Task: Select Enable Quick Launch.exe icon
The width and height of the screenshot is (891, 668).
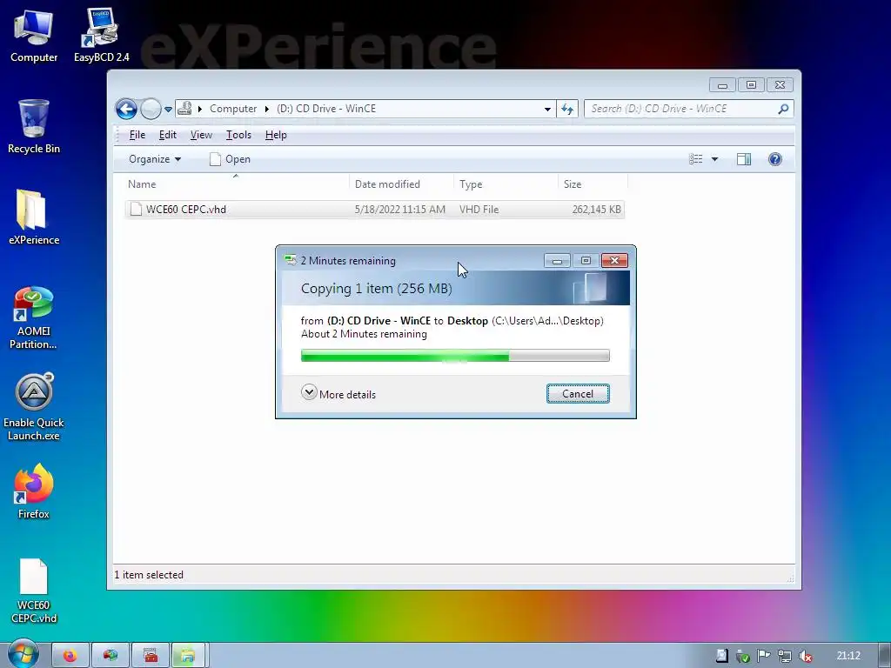Action: point(34,407)
